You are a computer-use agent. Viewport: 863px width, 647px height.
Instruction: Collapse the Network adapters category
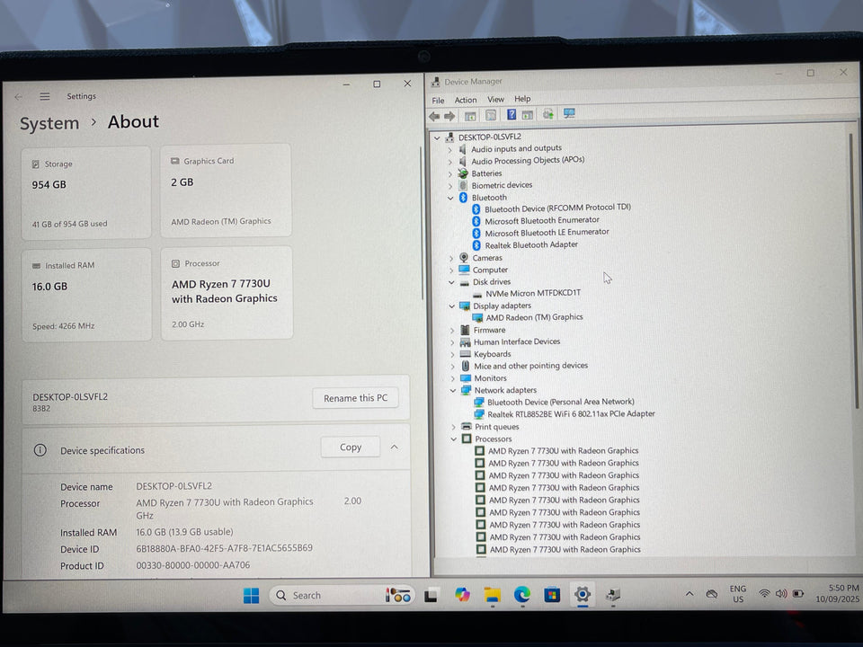pos(453,391)
